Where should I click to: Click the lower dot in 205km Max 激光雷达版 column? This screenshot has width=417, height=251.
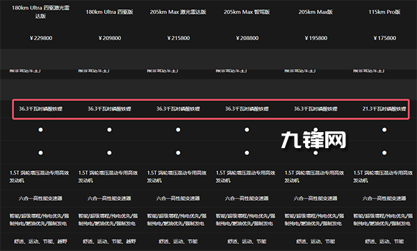pos(178,153)
